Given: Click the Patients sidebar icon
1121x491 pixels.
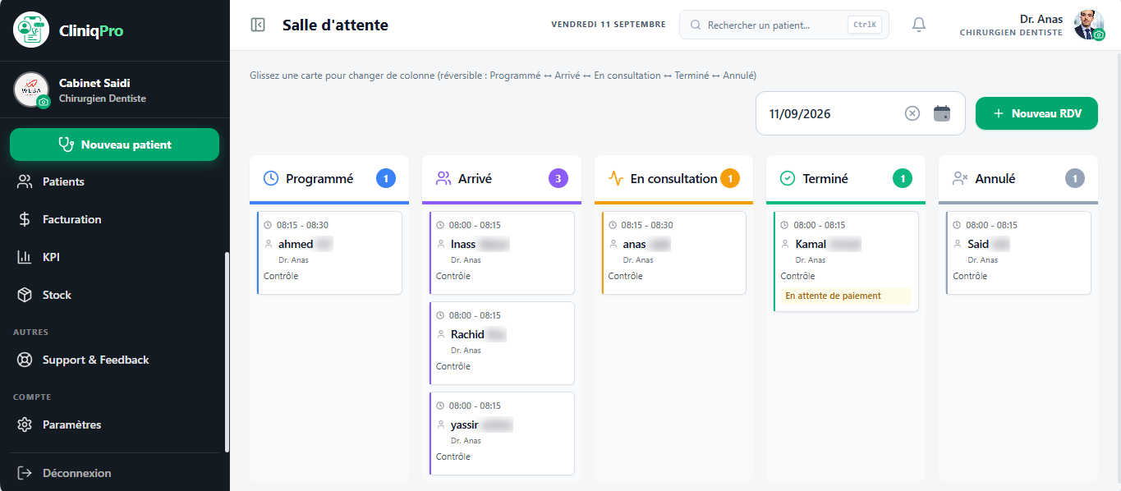Looking at the screenshot, I should [25, 181].
